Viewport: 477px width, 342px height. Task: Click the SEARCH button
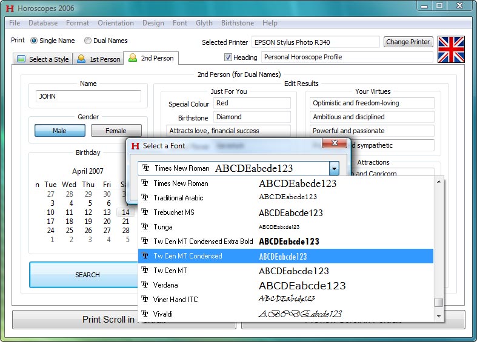(84, 275)
